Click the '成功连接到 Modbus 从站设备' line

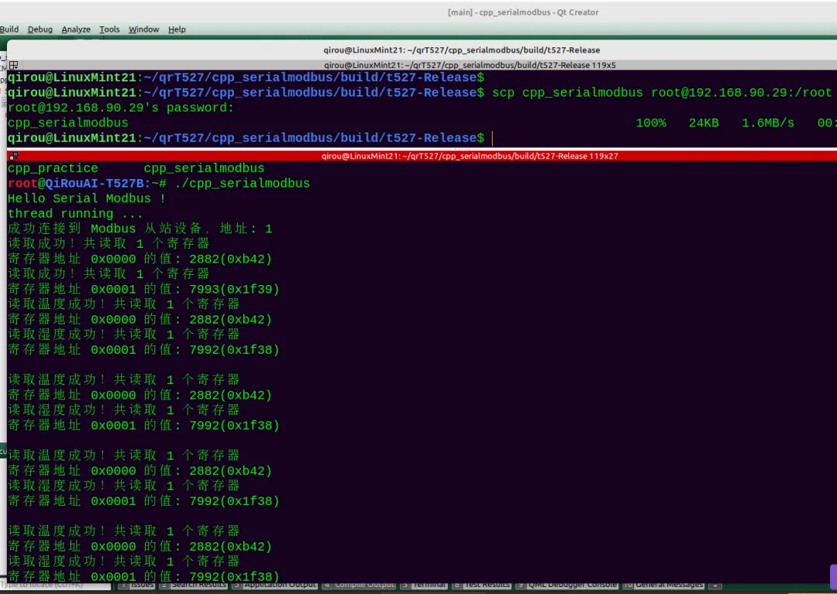(x=139, y=228)
